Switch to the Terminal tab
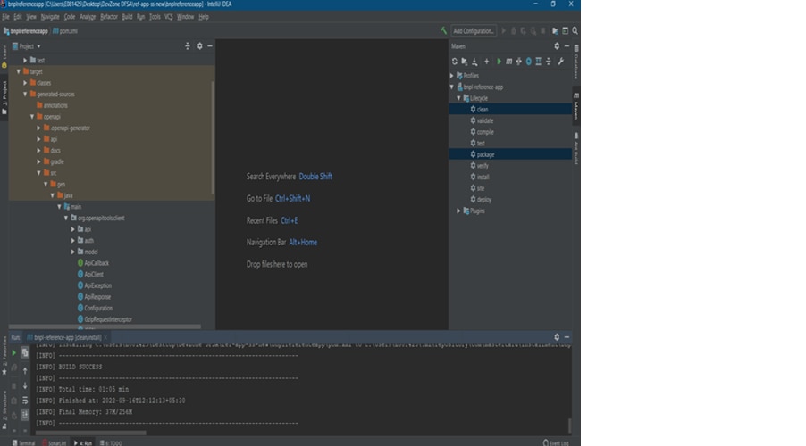The image size is (806, 446). pos(24,442)
